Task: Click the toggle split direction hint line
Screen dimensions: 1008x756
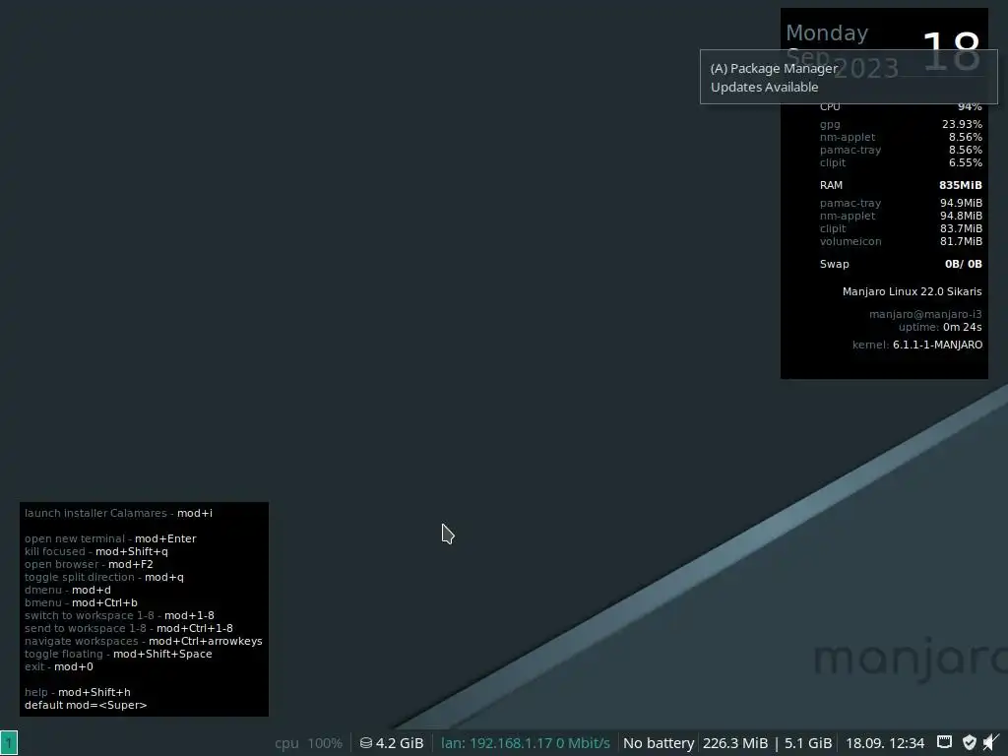Action: point(103,577)
